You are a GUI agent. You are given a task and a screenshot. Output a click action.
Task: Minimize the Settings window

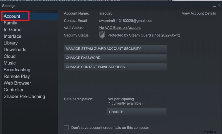click(214, 6)
